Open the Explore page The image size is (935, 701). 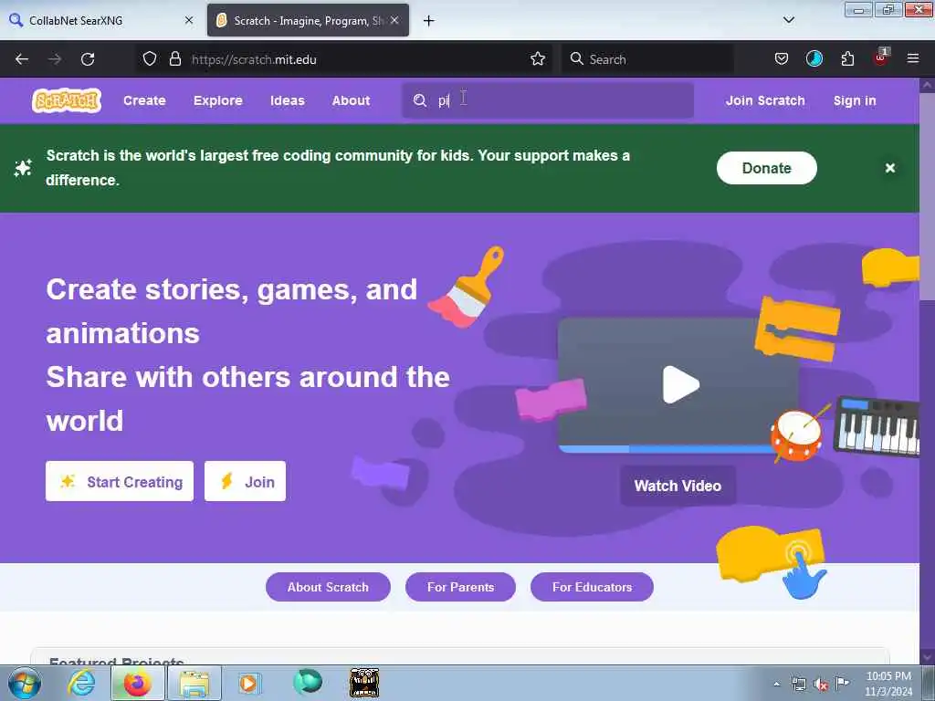click(217, 100)
